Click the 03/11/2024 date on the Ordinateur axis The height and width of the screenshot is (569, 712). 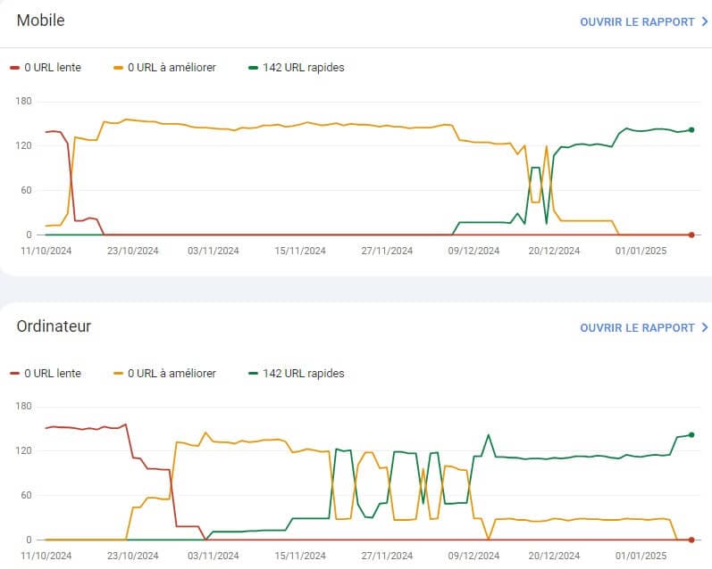pos(213,556)
